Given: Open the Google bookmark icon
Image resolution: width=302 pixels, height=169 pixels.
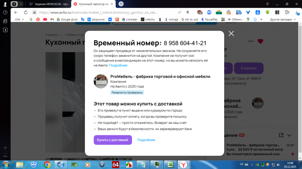Looking at the screenshot, I should click(x=31, y=19).
